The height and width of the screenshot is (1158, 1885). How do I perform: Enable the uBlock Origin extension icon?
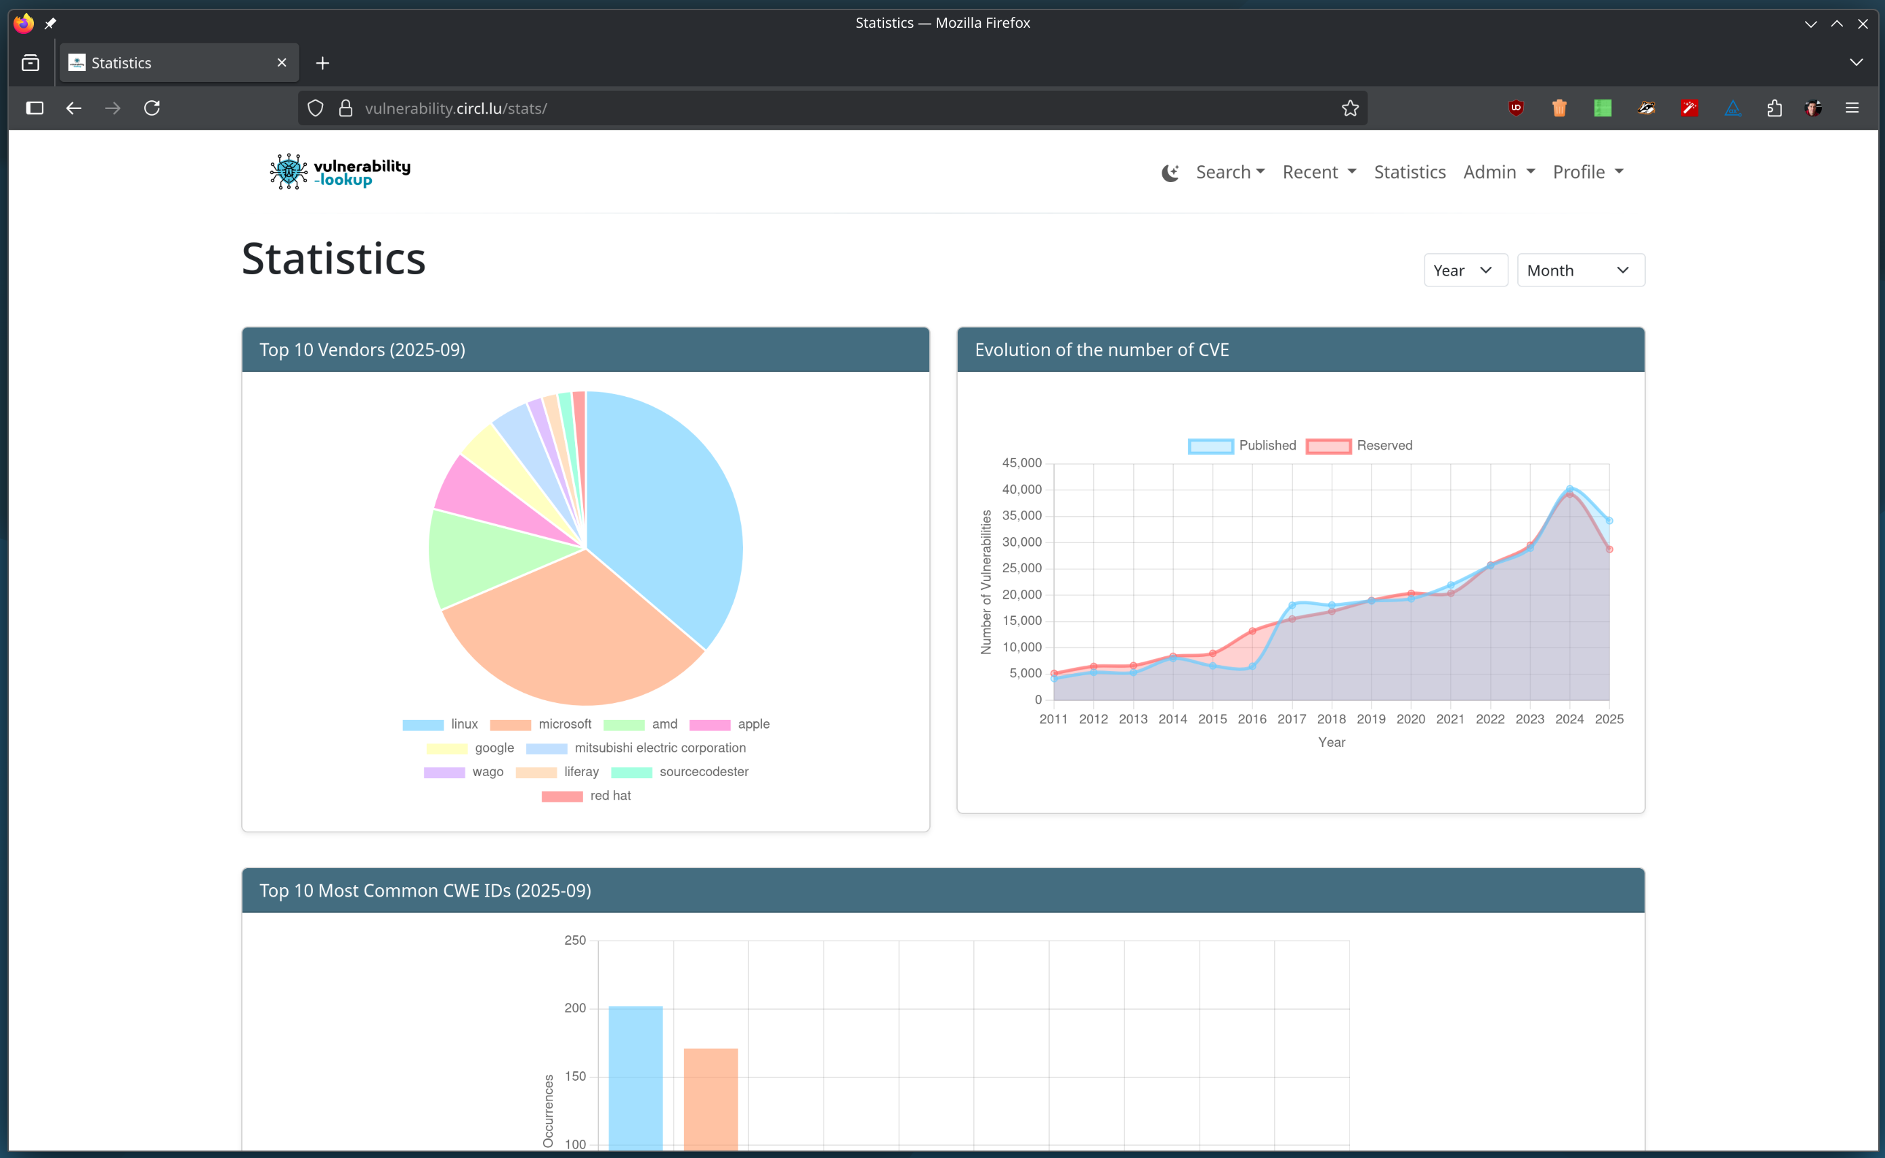(1517, 108)
